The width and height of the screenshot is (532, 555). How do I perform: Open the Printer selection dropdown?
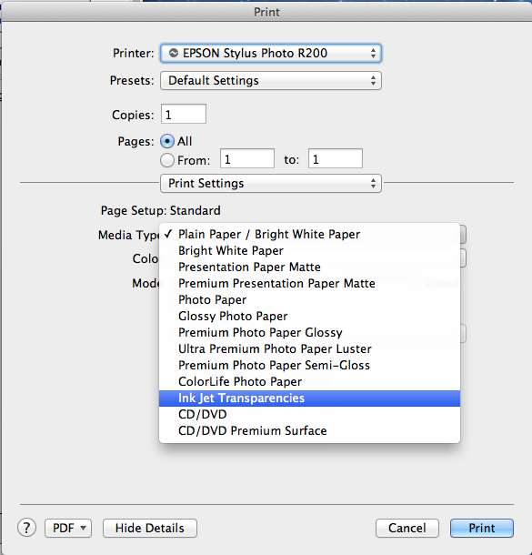tap(271, 53)
